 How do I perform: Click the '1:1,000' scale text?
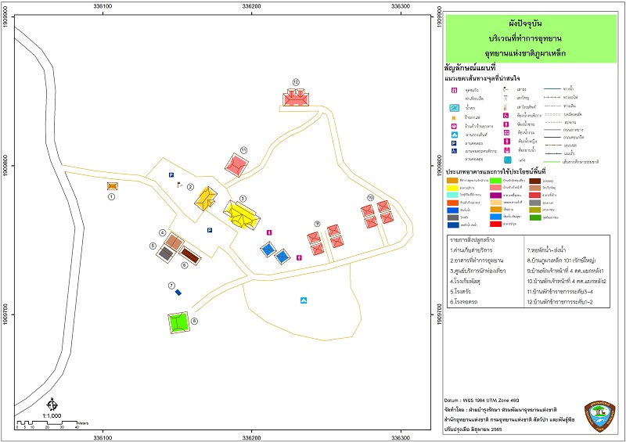point(52,415)
